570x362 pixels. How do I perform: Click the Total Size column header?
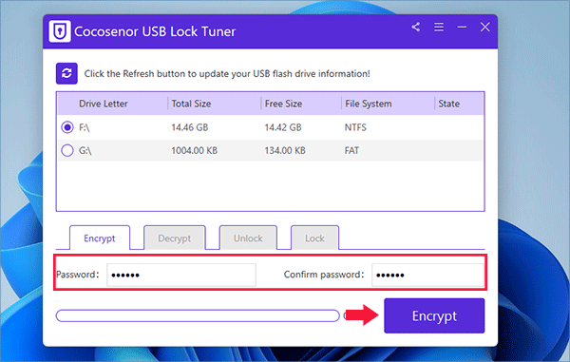(191, 104)
